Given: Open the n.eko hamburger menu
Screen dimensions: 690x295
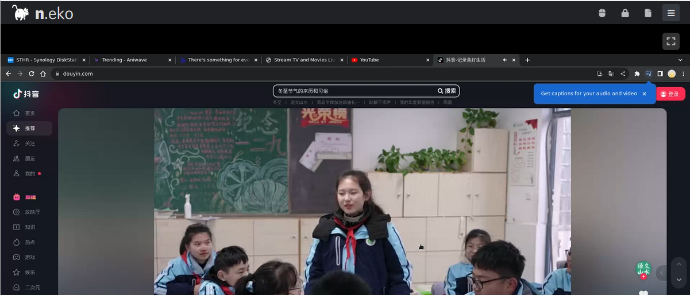Looking at the screenshot, I should click(670, 13).
